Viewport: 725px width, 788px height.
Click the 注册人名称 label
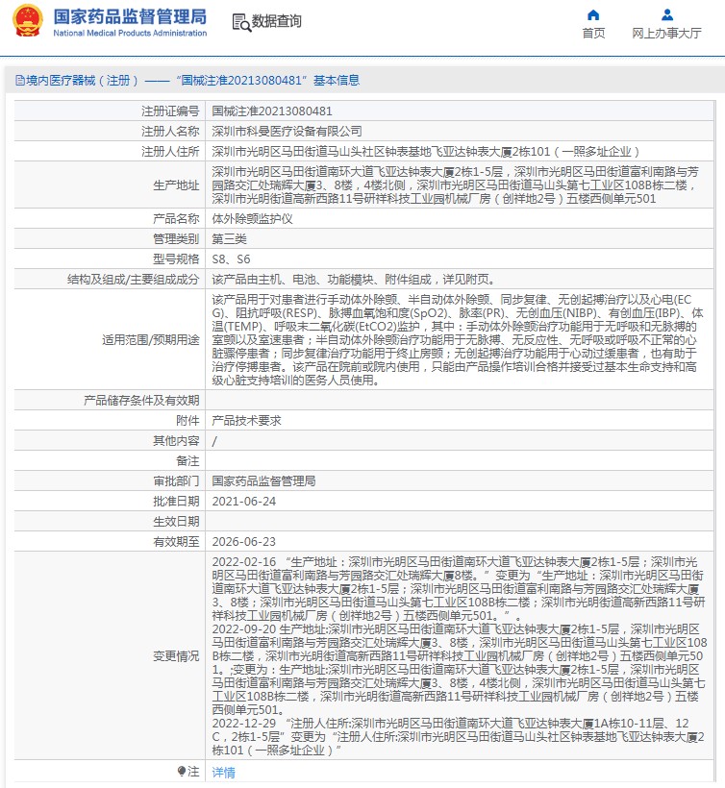pos(170,131)
